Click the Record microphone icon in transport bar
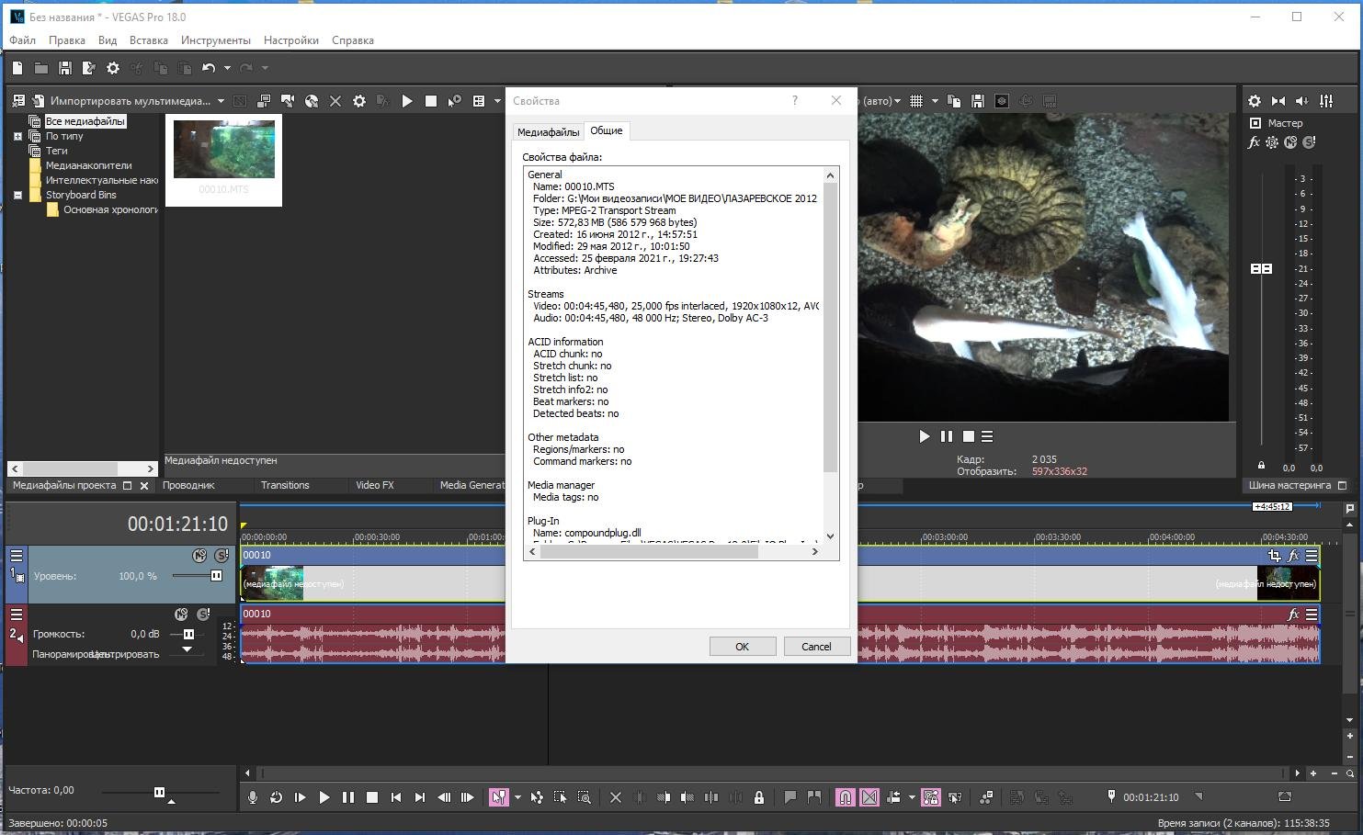 253,797
